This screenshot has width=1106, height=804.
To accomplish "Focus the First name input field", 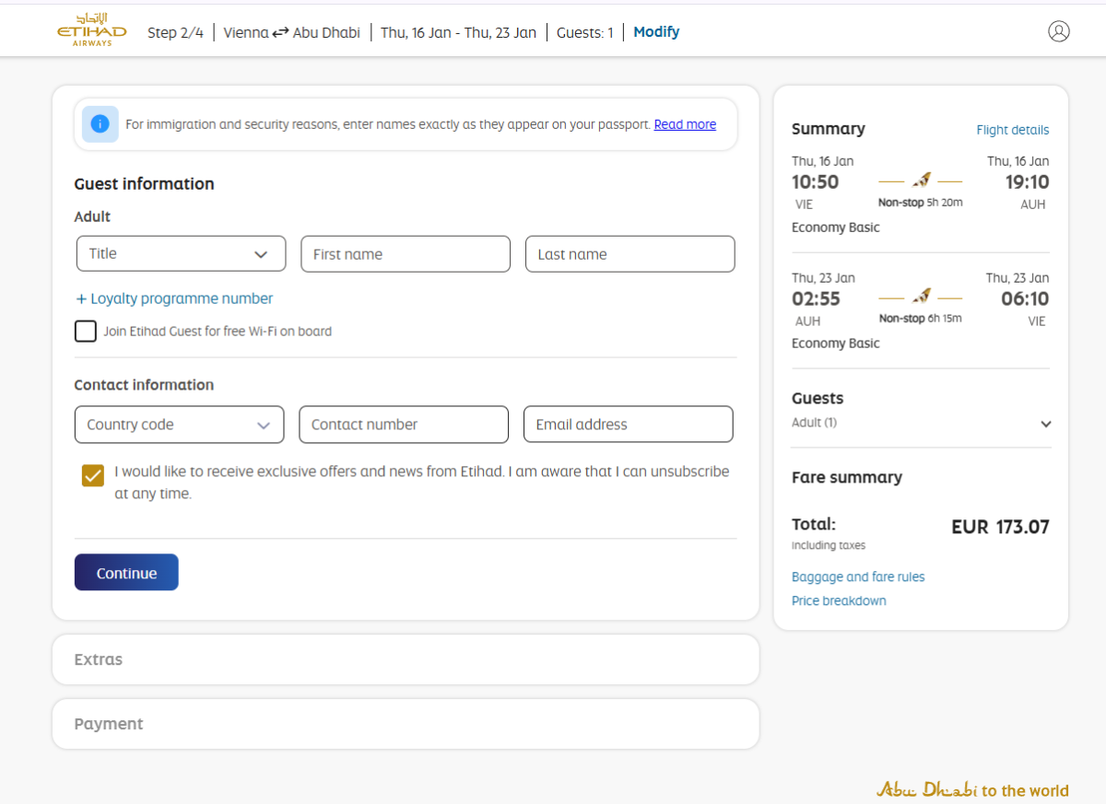I will pyautogui.click(x=406, y=254).
